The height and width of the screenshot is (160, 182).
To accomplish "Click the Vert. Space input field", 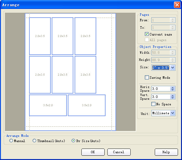I will (161, 97).
